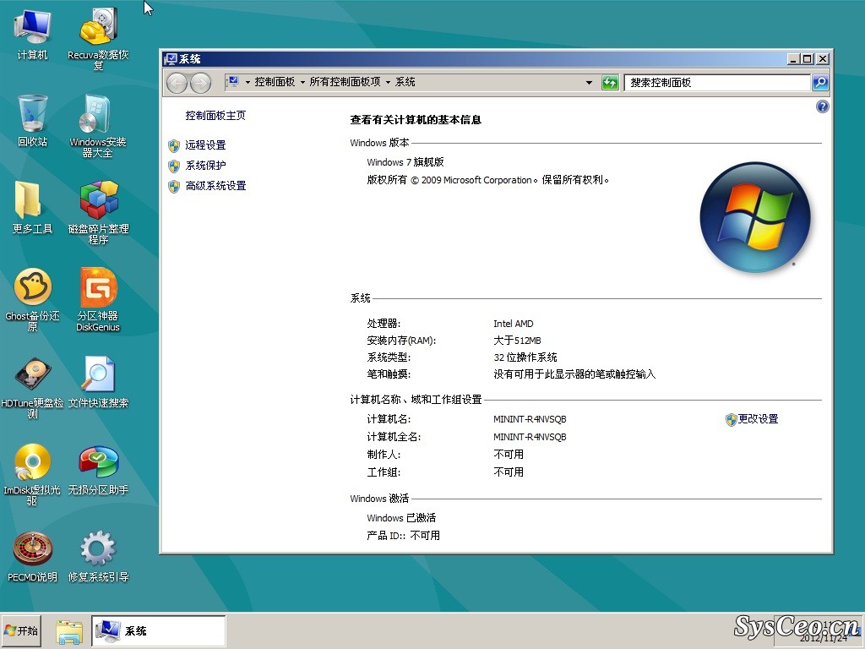Expand the address bar history dropdown
This screenshot has width=865, height=649.
tap(589, 83)
